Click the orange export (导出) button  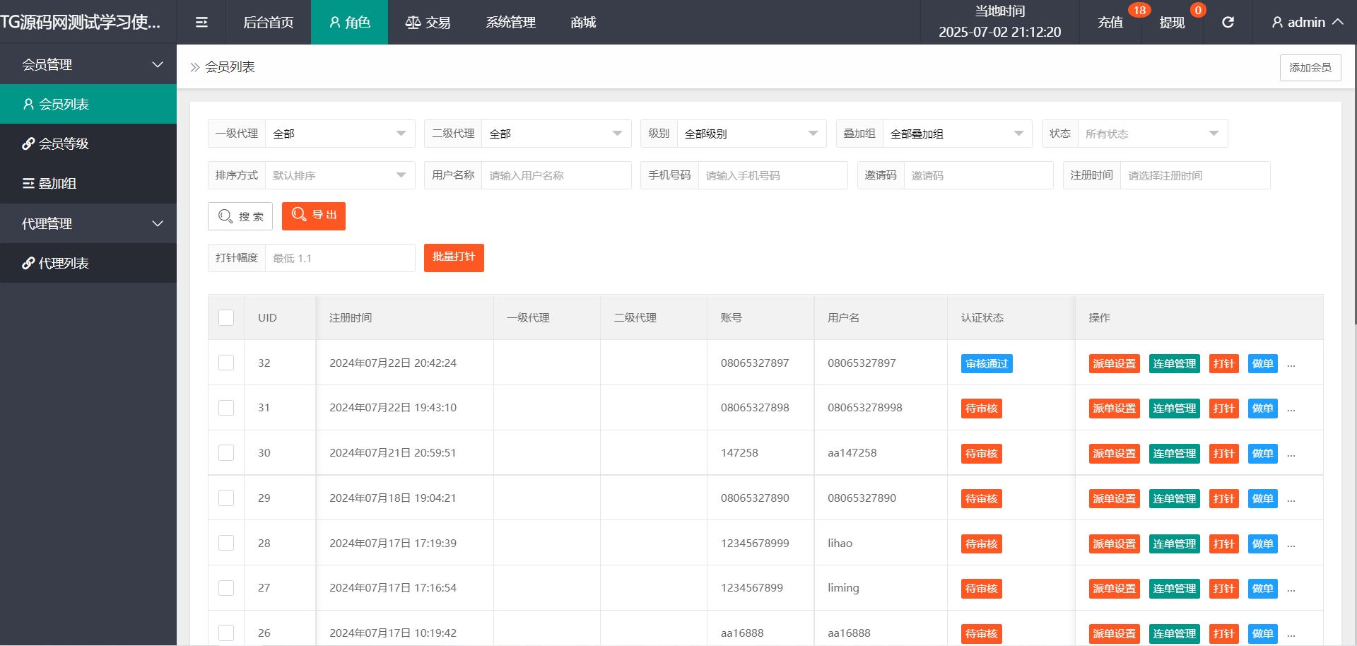(x=314, y=216)
